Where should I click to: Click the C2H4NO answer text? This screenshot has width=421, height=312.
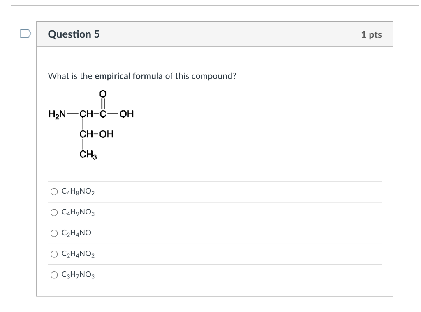[76, 233]
